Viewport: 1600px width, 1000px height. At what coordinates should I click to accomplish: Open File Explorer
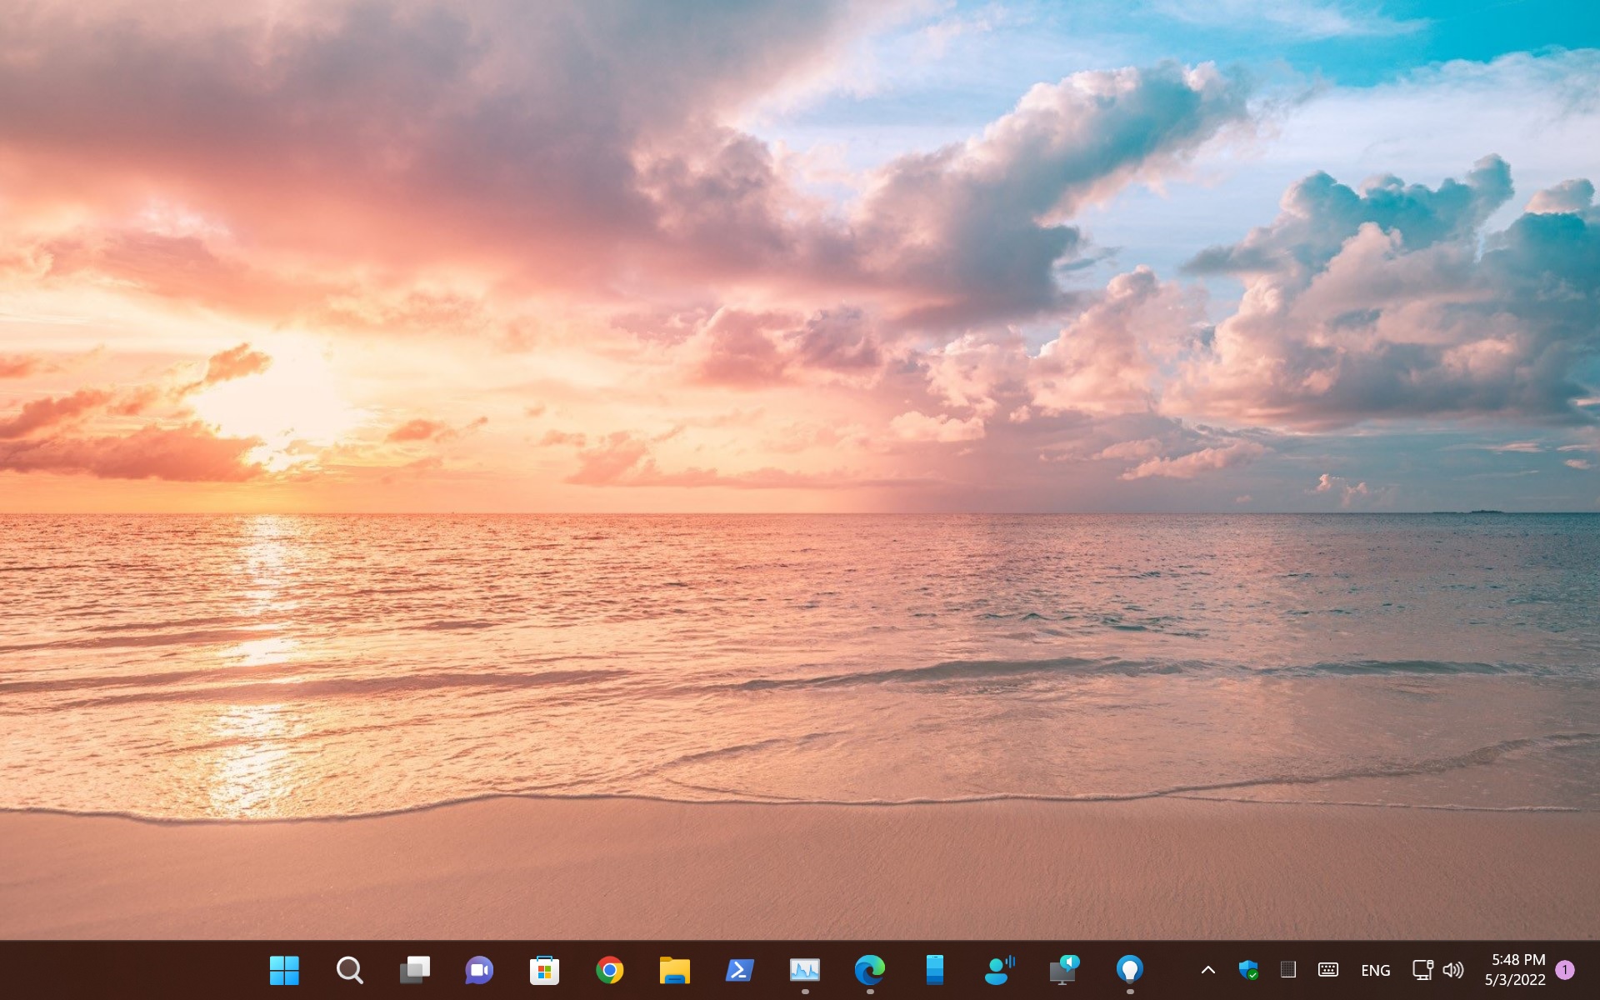673,970
